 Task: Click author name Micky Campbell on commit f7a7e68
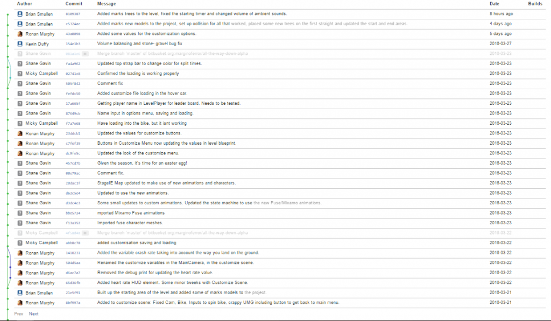(41, 123)
